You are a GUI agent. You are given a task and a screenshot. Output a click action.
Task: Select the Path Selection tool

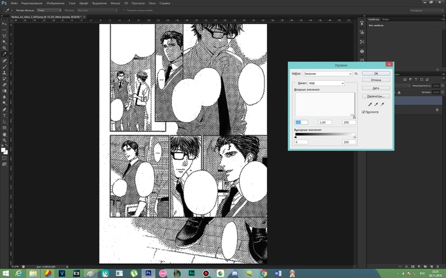tap(4, 122)
